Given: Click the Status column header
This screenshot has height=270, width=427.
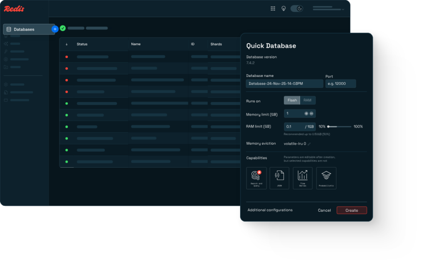Looking at the screenshot, I should pyautogui.click(x=82, y=44).
